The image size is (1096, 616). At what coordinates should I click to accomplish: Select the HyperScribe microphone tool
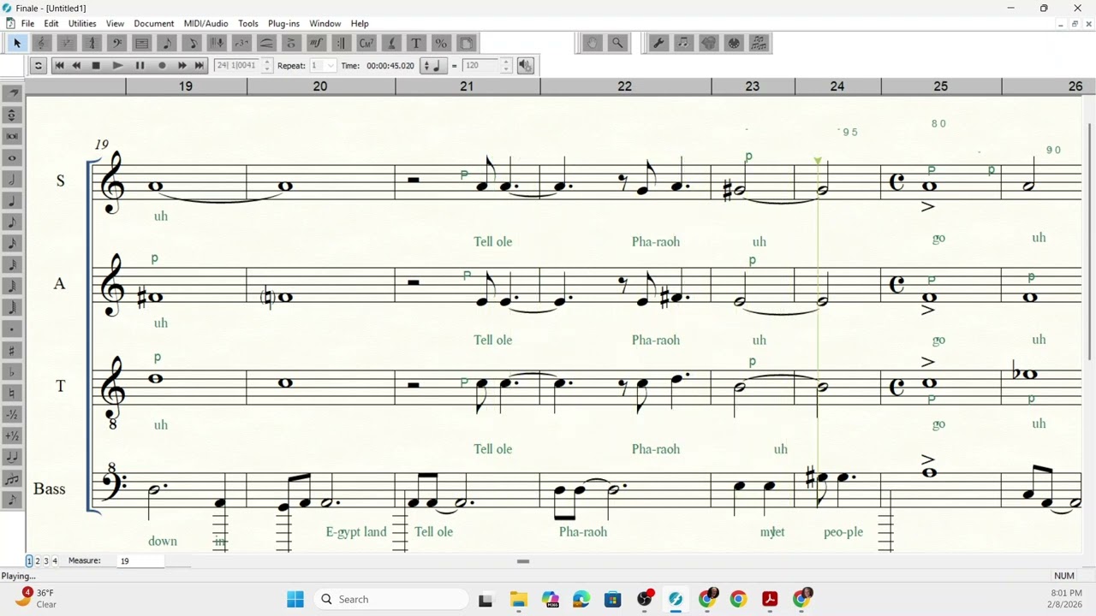tap(217, 43)
